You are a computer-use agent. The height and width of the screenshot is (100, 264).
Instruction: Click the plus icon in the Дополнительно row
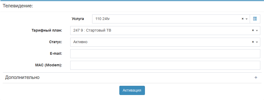point(256,78)
